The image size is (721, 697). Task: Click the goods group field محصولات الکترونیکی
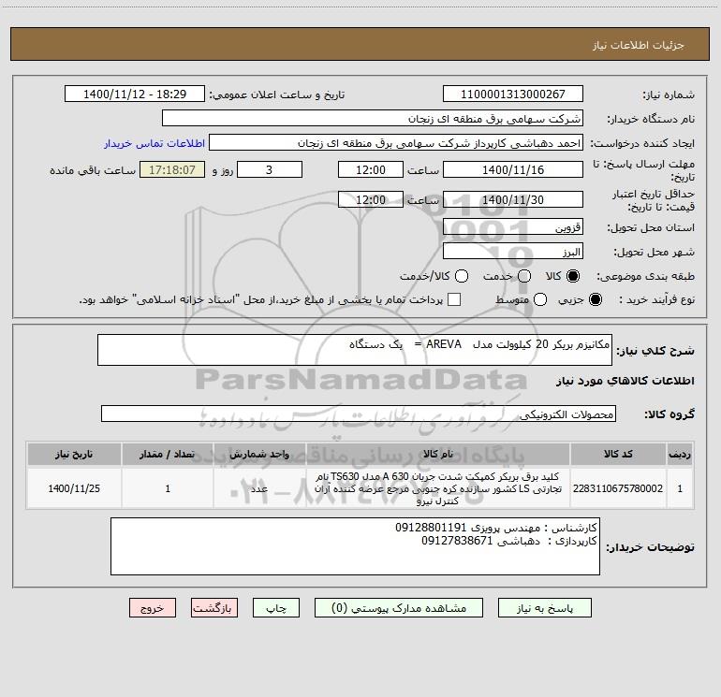(x=359, y=414)
